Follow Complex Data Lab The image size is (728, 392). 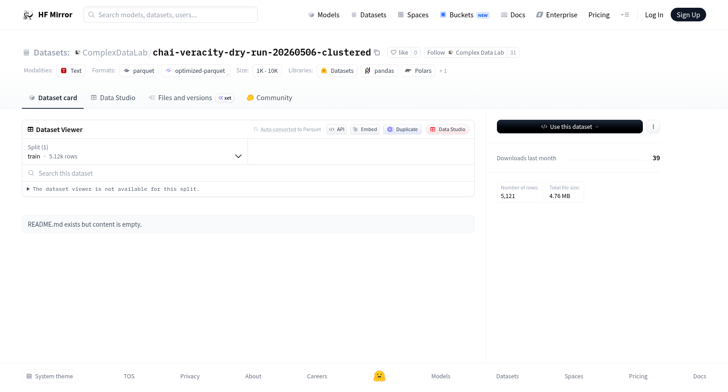pos(465,52)
